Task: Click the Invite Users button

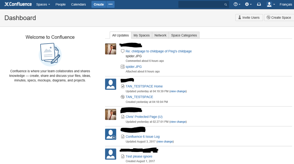Action: tap(249, 17)
